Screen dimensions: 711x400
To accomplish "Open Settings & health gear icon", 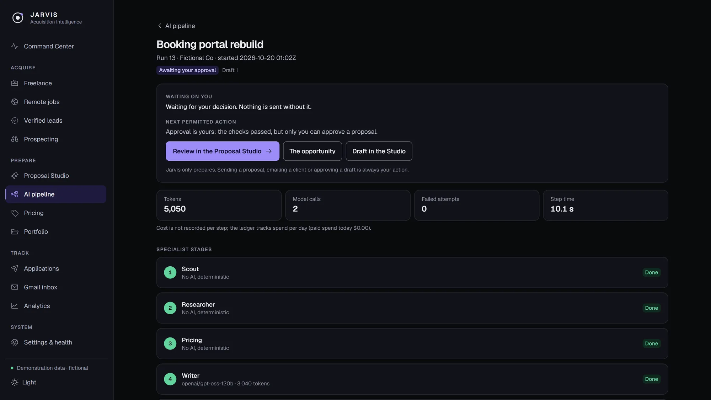I will (x=15, y=342).
